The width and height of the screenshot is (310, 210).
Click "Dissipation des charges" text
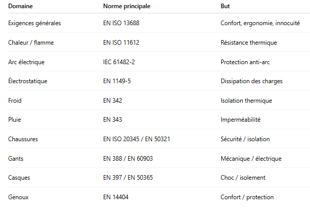pos(251,81)
